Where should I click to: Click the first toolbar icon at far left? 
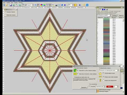[4, 5]
